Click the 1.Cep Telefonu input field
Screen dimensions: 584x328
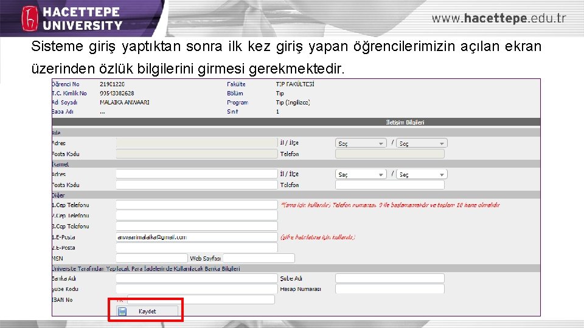click(196, 205)
